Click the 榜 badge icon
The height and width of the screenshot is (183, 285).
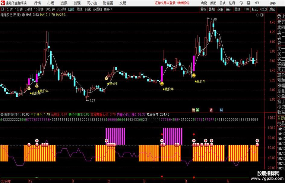(193, 110)
